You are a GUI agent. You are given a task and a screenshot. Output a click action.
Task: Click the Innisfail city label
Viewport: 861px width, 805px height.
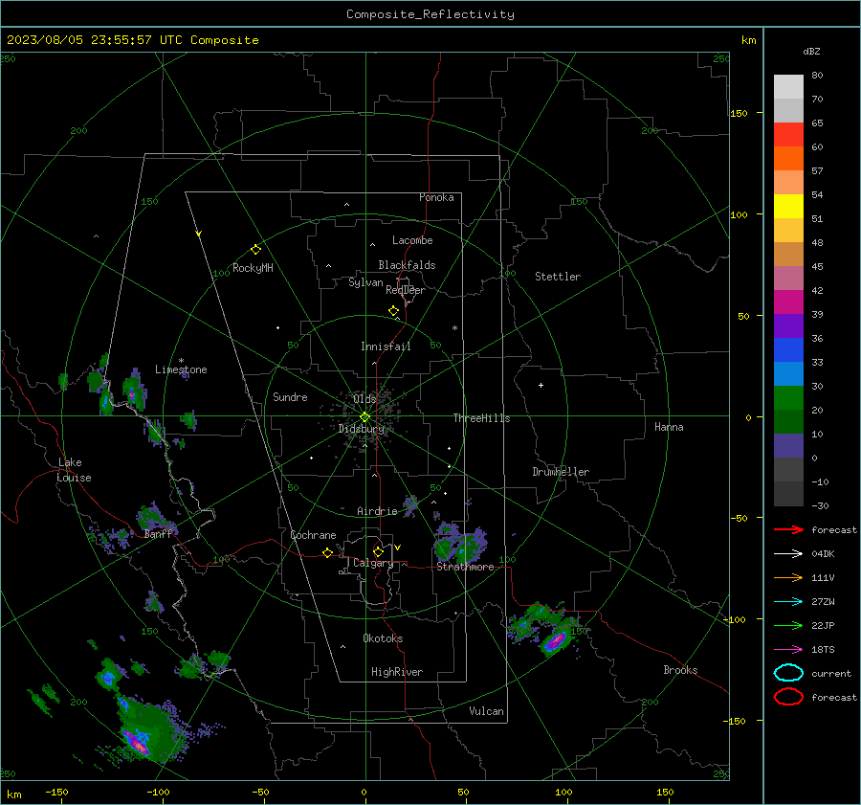[386, 347]
